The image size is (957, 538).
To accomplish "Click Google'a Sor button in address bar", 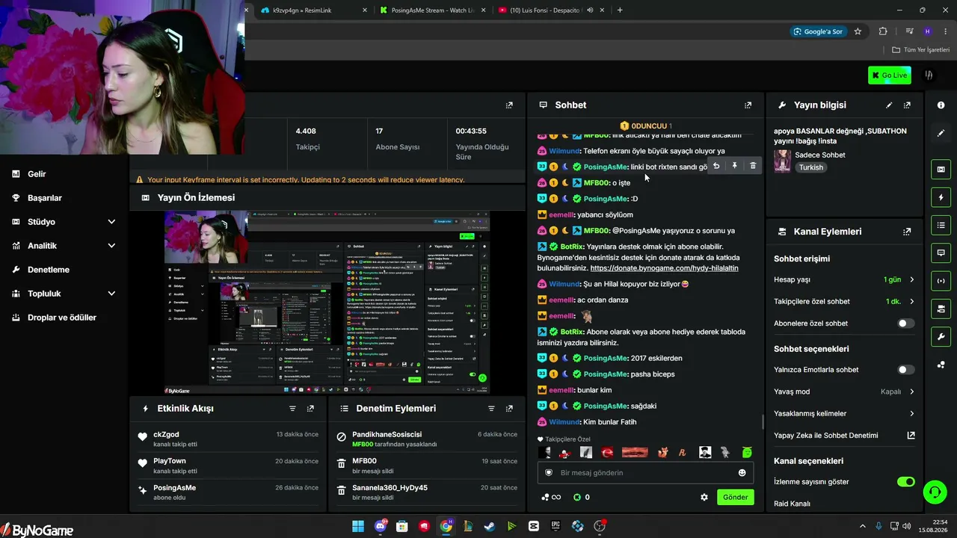I will point(819,31).
